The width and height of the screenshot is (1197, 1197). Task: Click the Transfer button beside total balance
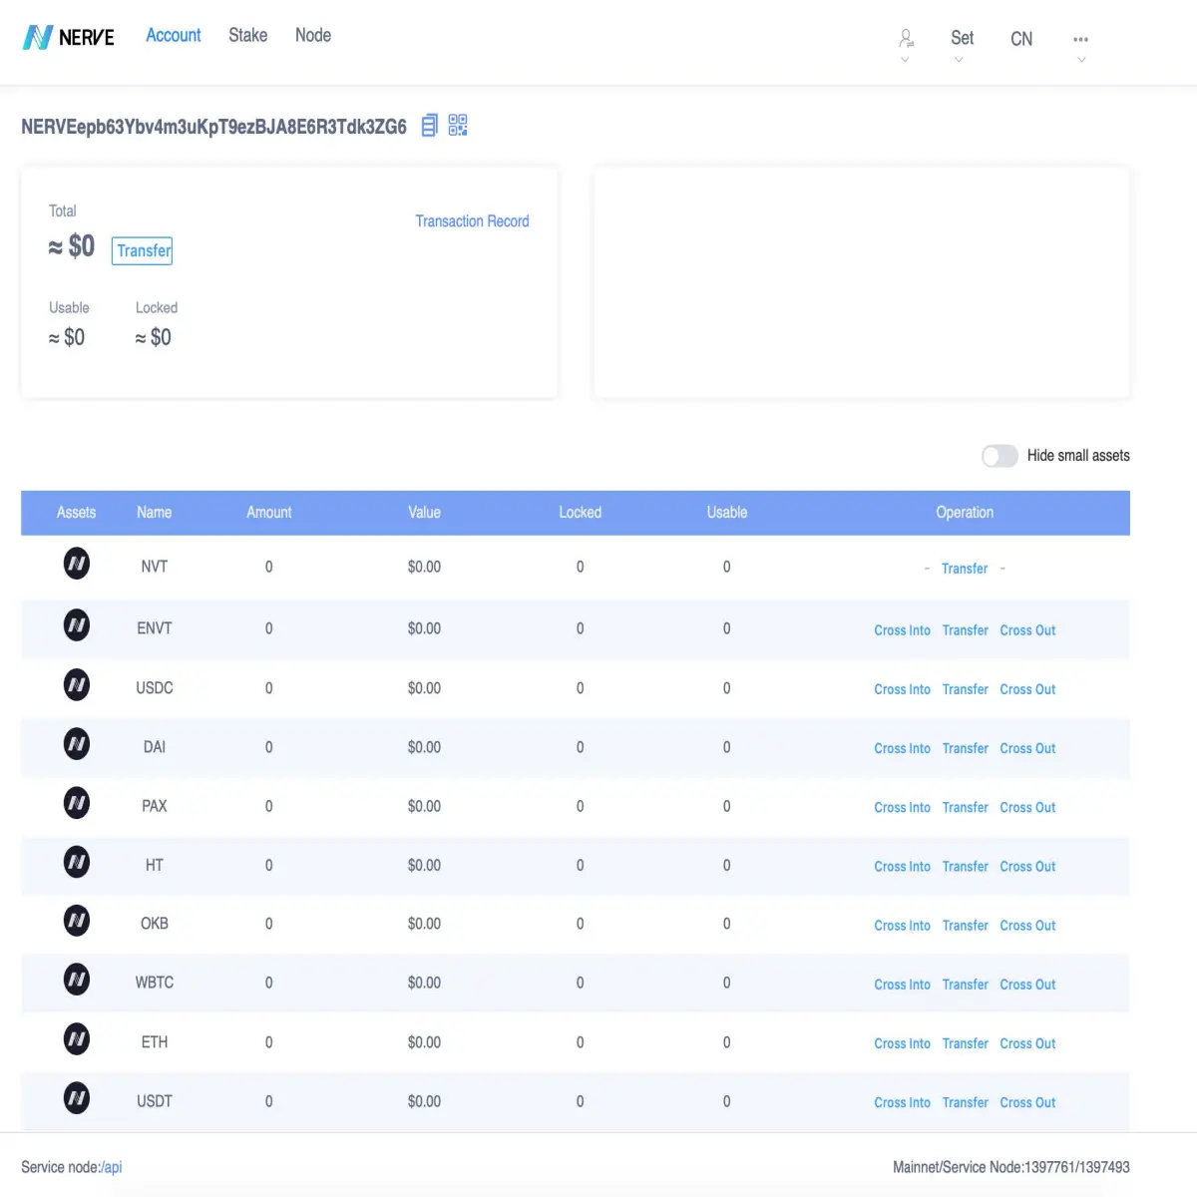[x=143, y=250]
